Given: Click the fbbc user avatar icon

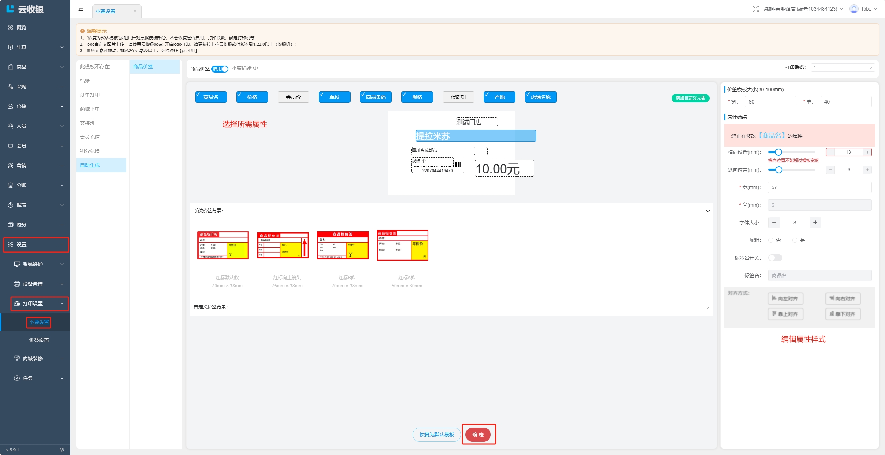Looking at the screenshot, I should tap(854, 9).
